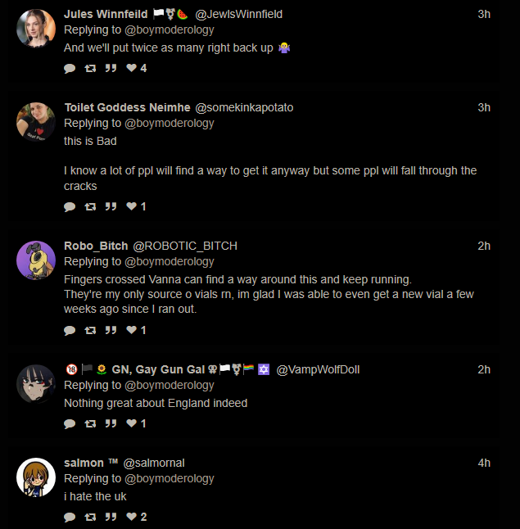Image resolution: width=520 pixels, height=529 pixels.
Task: Open @salmornal profile handle
Action: [x=155, y=463]
